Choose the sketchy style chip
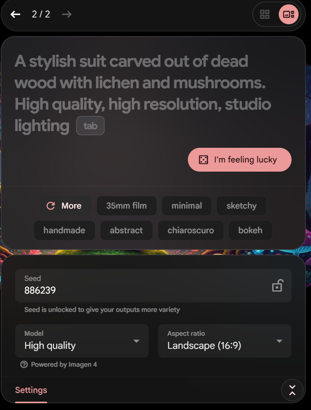311x410 pixels. (241, 206)
